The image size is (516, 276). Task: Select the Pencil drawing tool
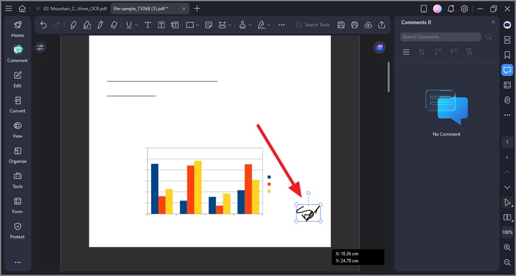(100, 25)
